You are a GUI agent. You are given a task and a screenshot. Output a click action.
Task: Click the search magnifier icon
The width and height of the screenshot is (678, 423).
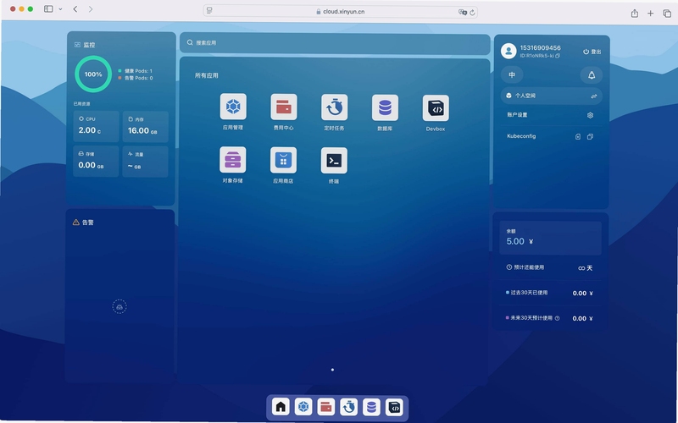(x=190, y=42)
